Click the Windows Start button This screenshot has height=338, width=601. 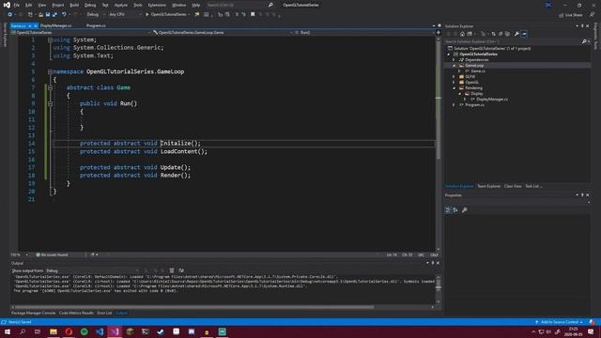tap(8, 331)
